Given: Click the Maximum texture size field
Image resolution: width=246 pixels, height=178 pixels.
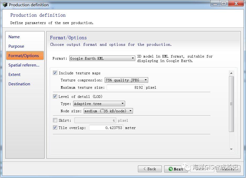Looking at the screenshot, I should [125, 87].
